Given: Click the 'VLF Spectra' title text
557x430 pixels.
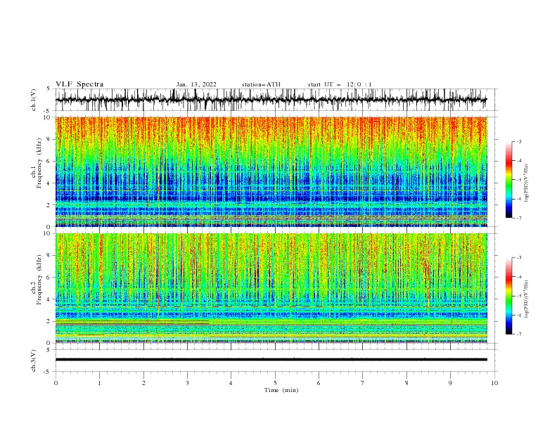Looking at the screenshot, I should point(79,84).
